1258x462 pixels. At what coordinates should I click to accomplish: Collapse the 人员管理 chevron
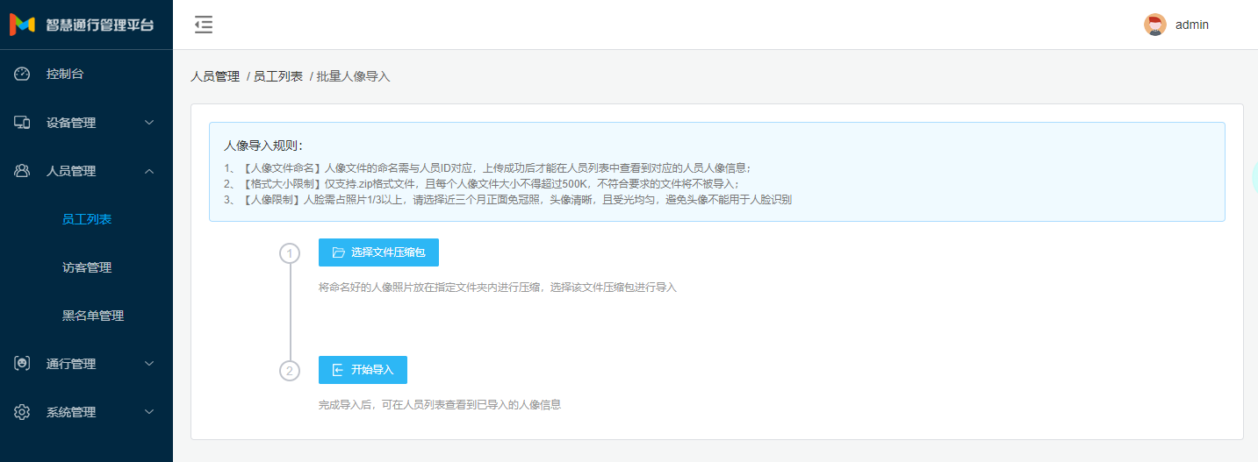[149, 171]
